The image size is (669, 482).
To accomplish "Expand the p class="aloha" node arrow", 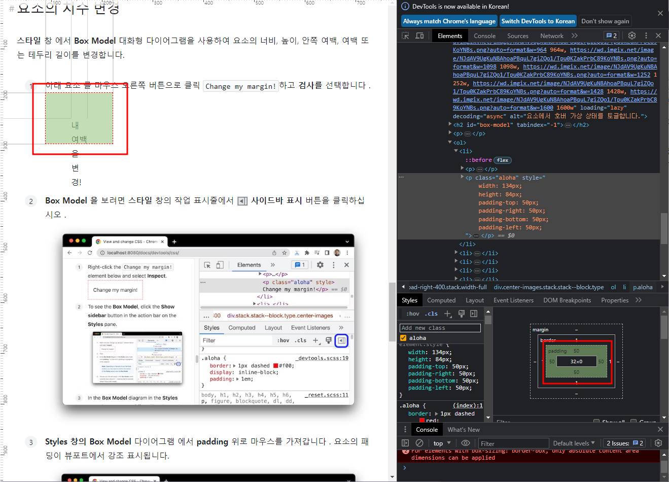I will tap(462, 177).
